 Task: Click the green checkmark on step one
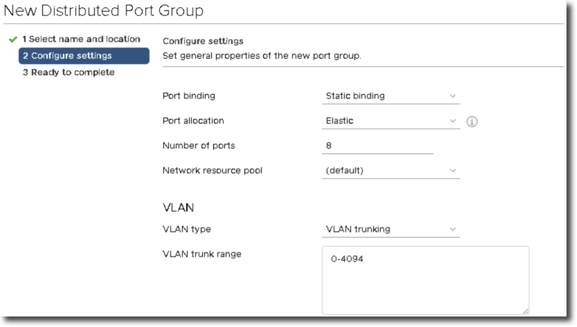pyautogui.click(x=12, y=39)
